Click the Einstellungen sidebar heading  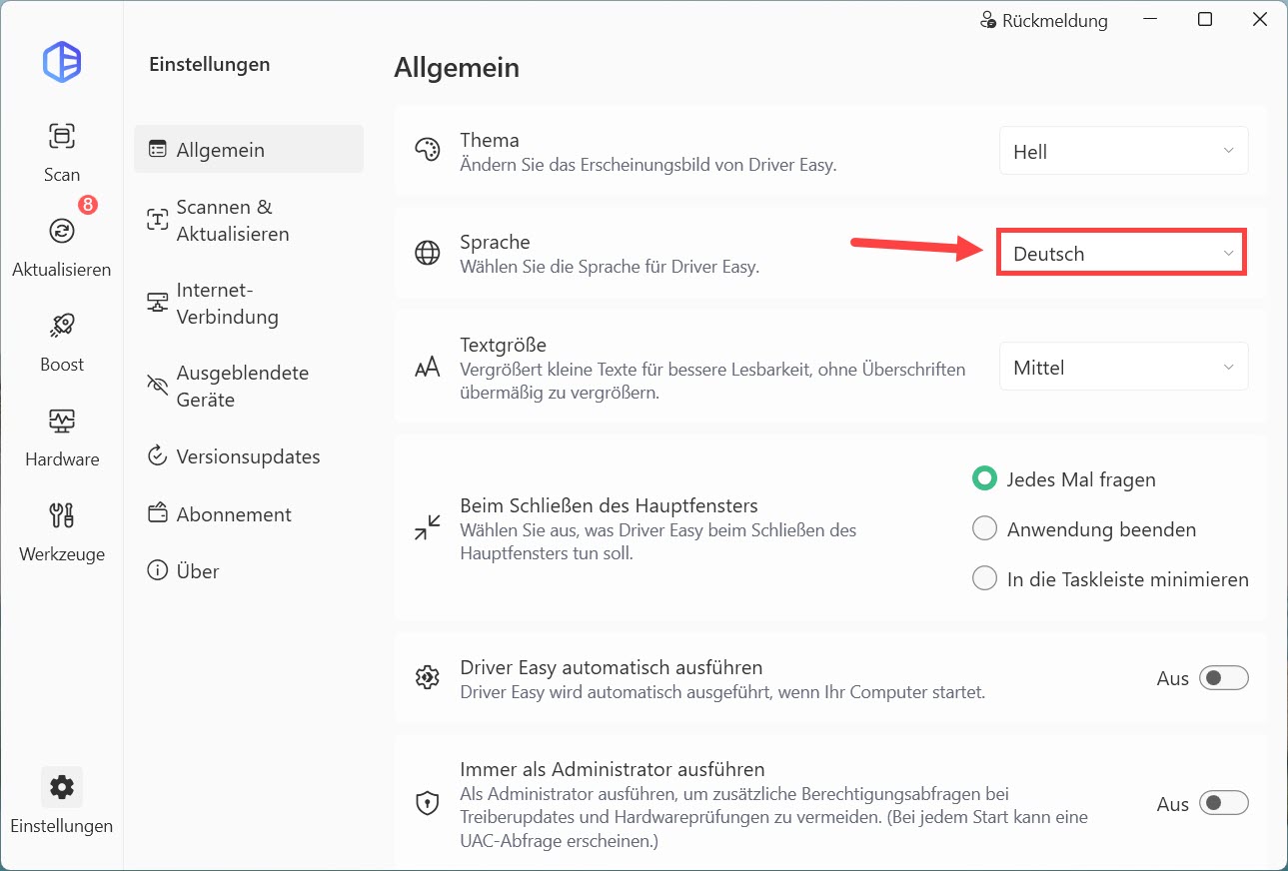pyautogui.click(x=210, y=64)
